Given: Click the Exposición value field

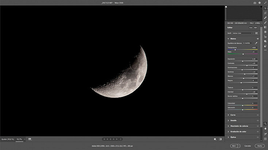Looking at the screenshot, I should pyautogui.click(x=254, y=59).
